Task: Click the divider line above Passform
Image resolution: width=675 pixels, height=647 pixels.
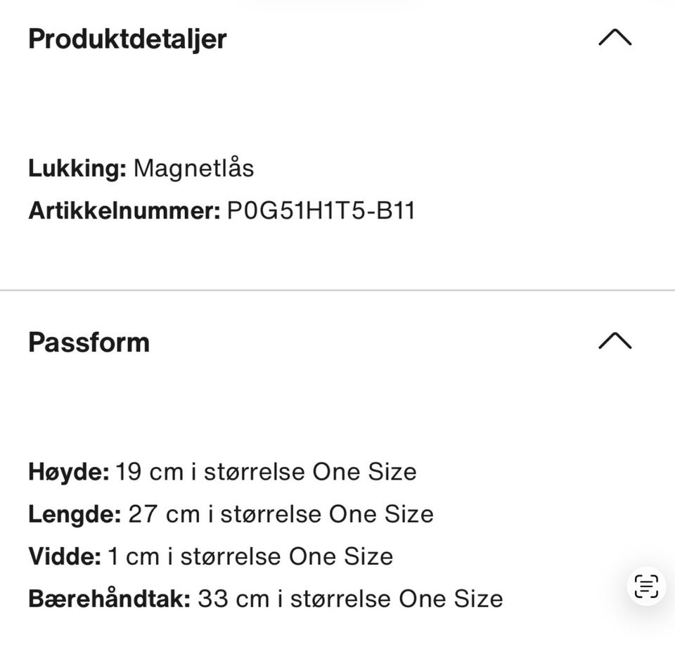Action: tap(337, 290)
